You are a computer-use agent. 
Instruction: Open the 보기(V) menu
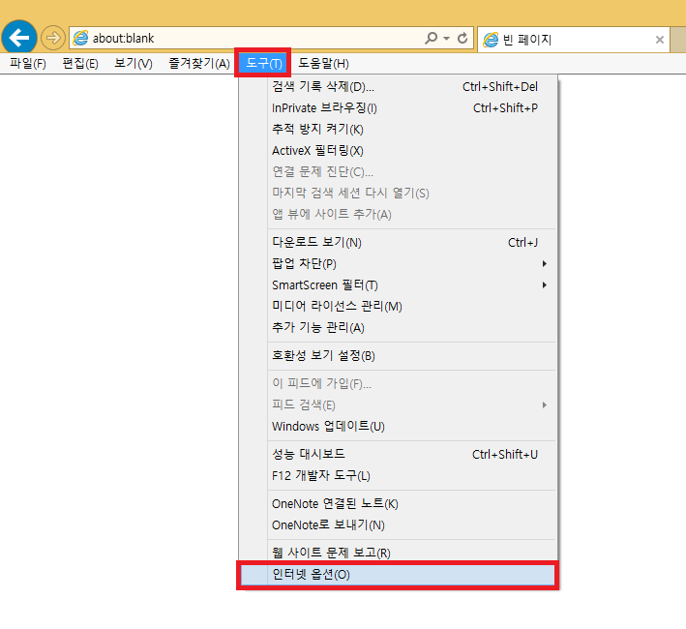point(134,64)
